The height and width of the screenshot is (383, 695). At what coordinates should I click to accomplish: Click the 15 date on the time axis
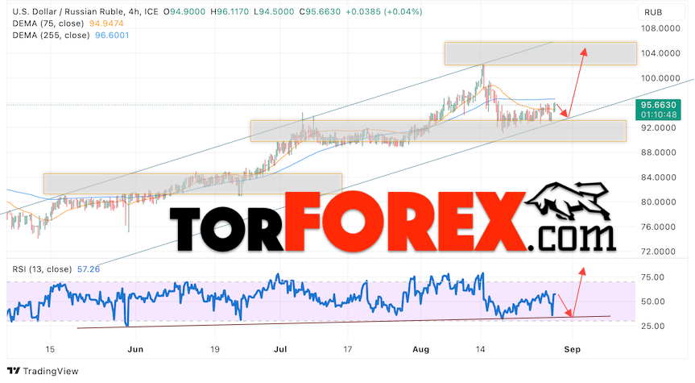pos(50,349)
